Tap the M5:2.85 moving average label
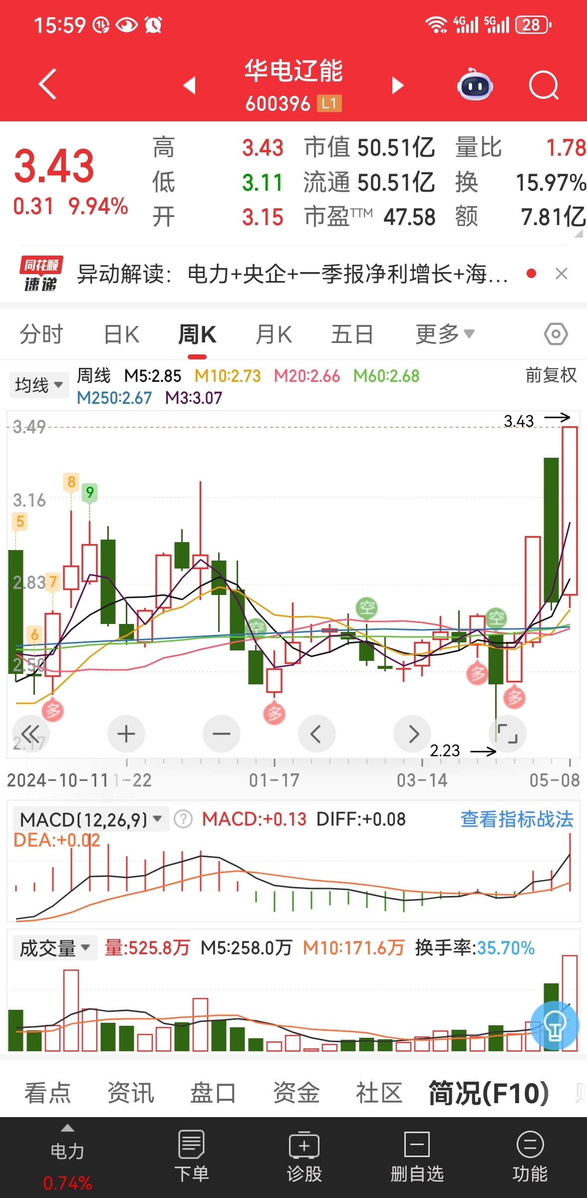Screen dimensions: 587x1198 (x=153, y=375)
